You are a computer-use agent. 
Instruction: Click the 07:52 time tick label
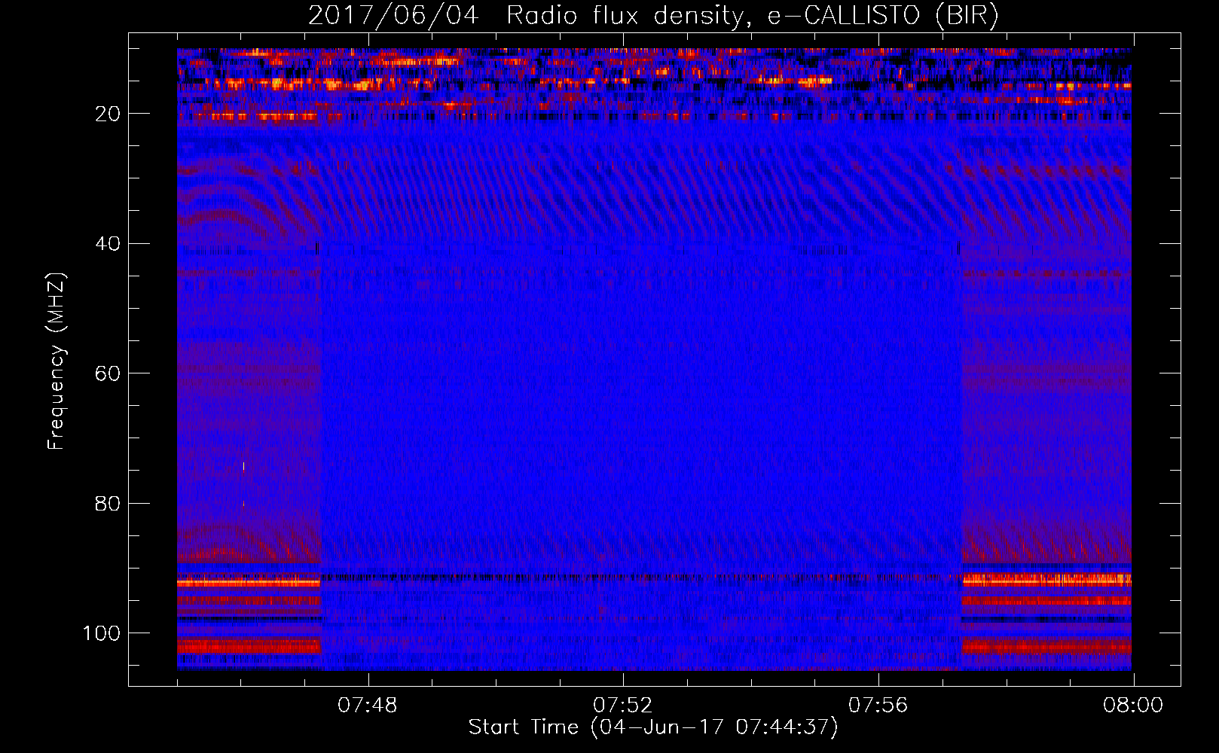(x=623, y=706)
